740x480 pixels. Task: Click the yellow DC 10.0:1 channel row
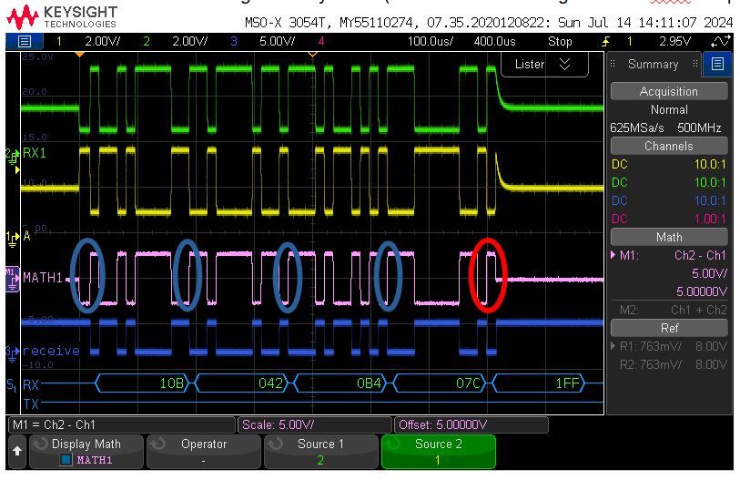point(669,165)
